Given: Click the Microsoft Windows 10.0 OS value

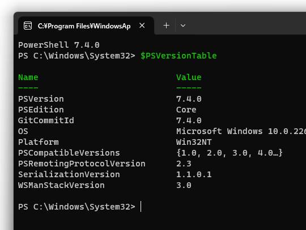Looking at the screenshot, I should 241,131.
